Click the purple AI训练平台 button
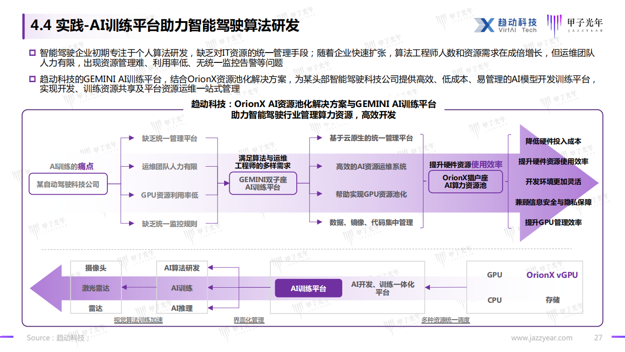Viewport: 625px width, 352px height. 309,288
